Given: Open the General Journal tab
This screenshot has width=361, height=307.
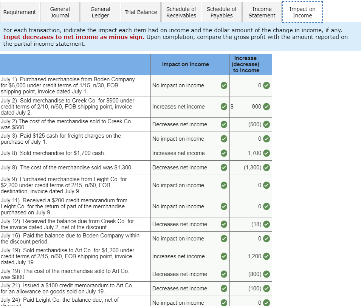Looking at the screenshot, I should point(60,12).
